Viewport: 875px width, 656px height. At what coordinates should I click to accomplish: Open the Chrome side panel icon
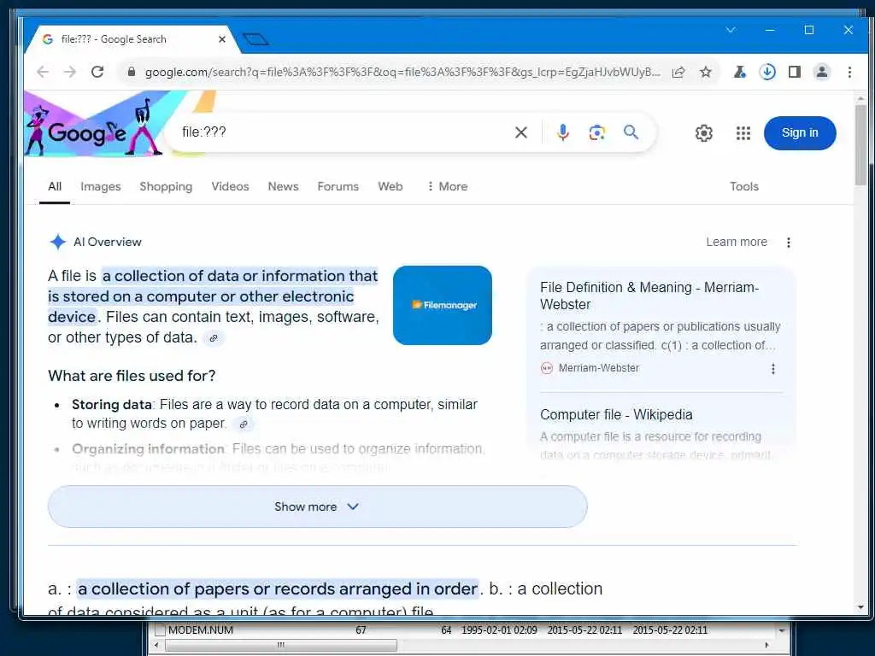[x=795, y=72]
